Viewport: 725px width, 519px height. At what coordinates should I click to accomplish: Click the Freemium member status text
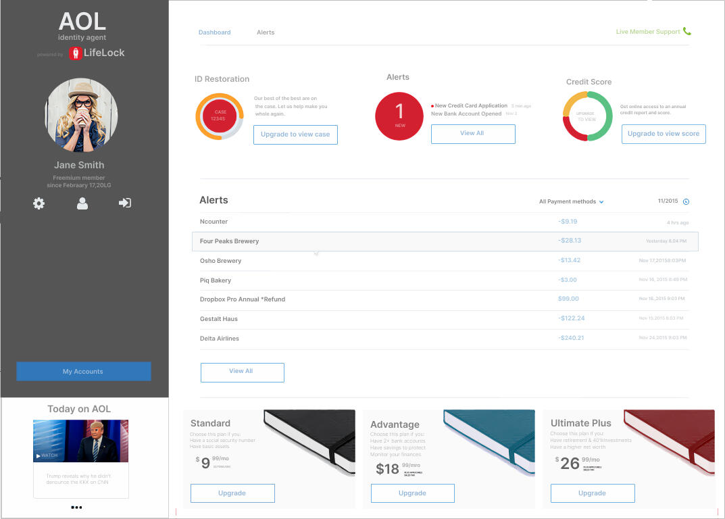tap(79, 181)
